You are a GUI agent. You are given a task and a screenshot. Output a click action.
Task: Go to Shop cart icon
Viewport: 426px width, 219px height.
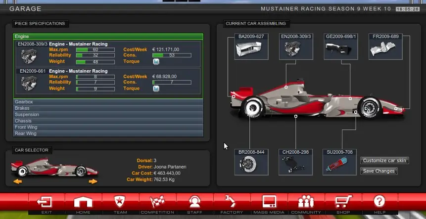343,202
